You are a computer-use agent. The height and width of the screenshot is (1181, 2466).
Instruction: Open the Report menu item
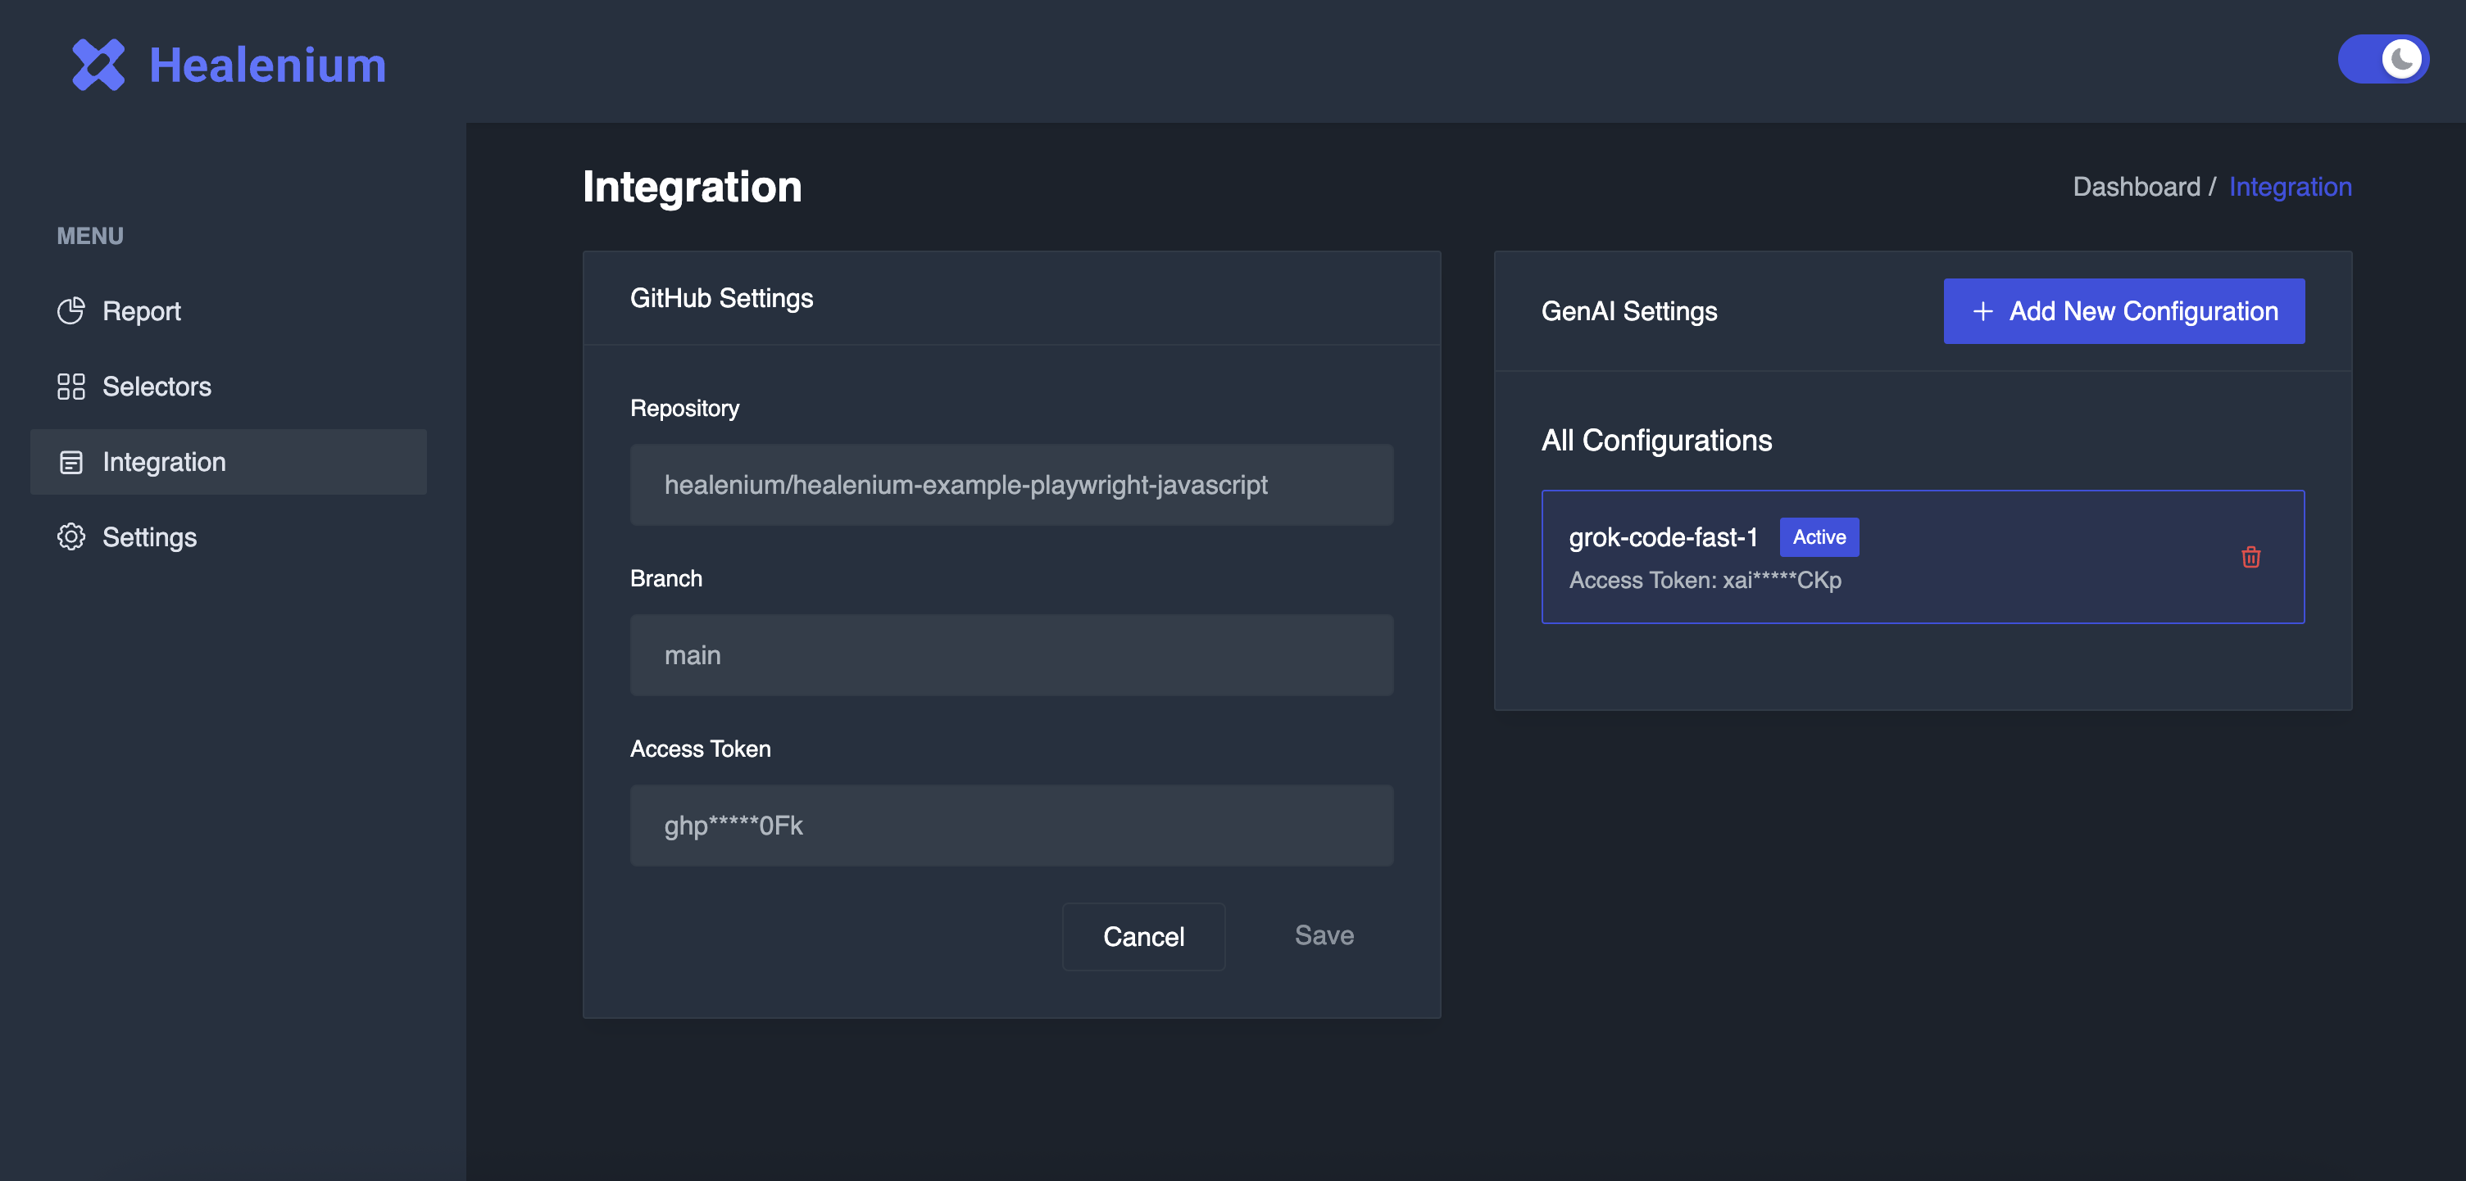click(142, 311)
